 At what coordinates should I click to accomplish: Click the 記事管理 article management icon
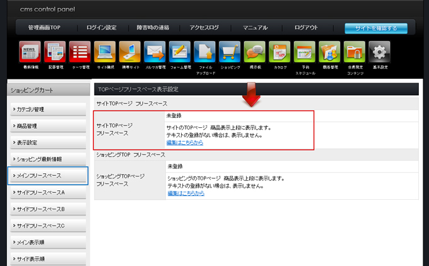[55, 52]
